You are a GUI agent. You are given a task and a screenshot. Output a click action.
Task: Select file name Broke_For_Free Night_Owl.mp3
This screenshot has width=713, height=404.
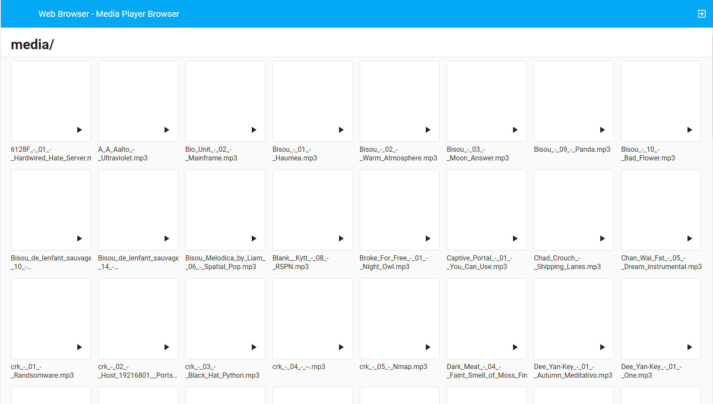(x=394, y=263)
